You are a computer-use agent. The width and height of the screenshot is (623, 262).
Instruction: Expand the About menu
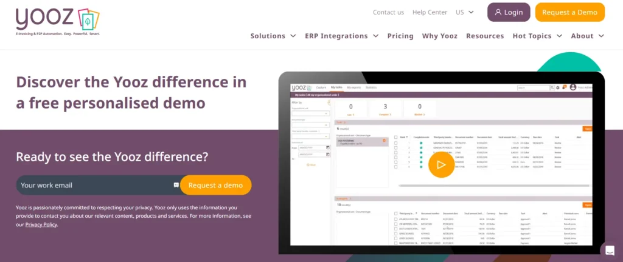(x=587, y=36)
